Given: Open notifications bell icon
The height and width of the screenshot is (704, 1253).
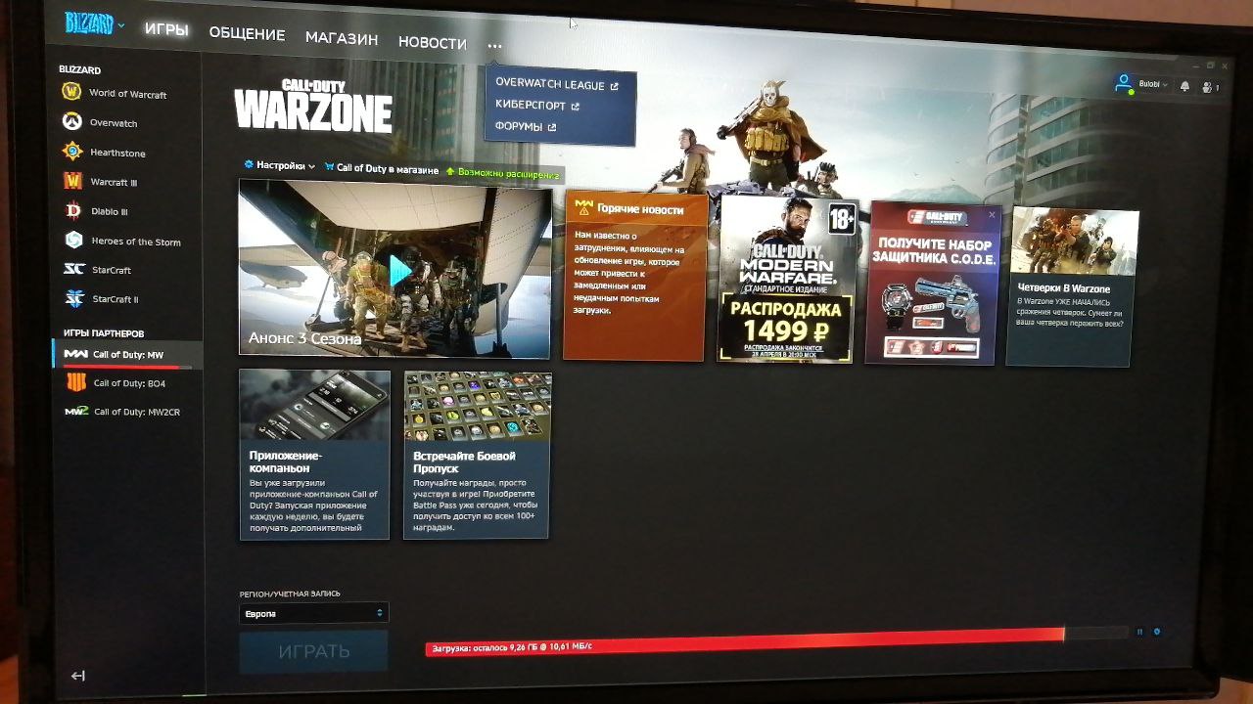Looking at the screenshot, I should pos(1184,86).
